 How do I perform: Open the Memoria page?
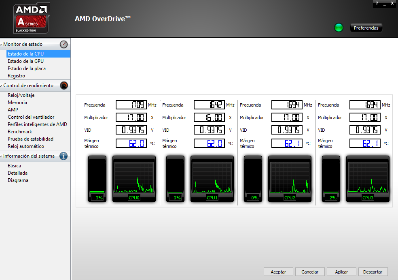[x=17, y=103]
